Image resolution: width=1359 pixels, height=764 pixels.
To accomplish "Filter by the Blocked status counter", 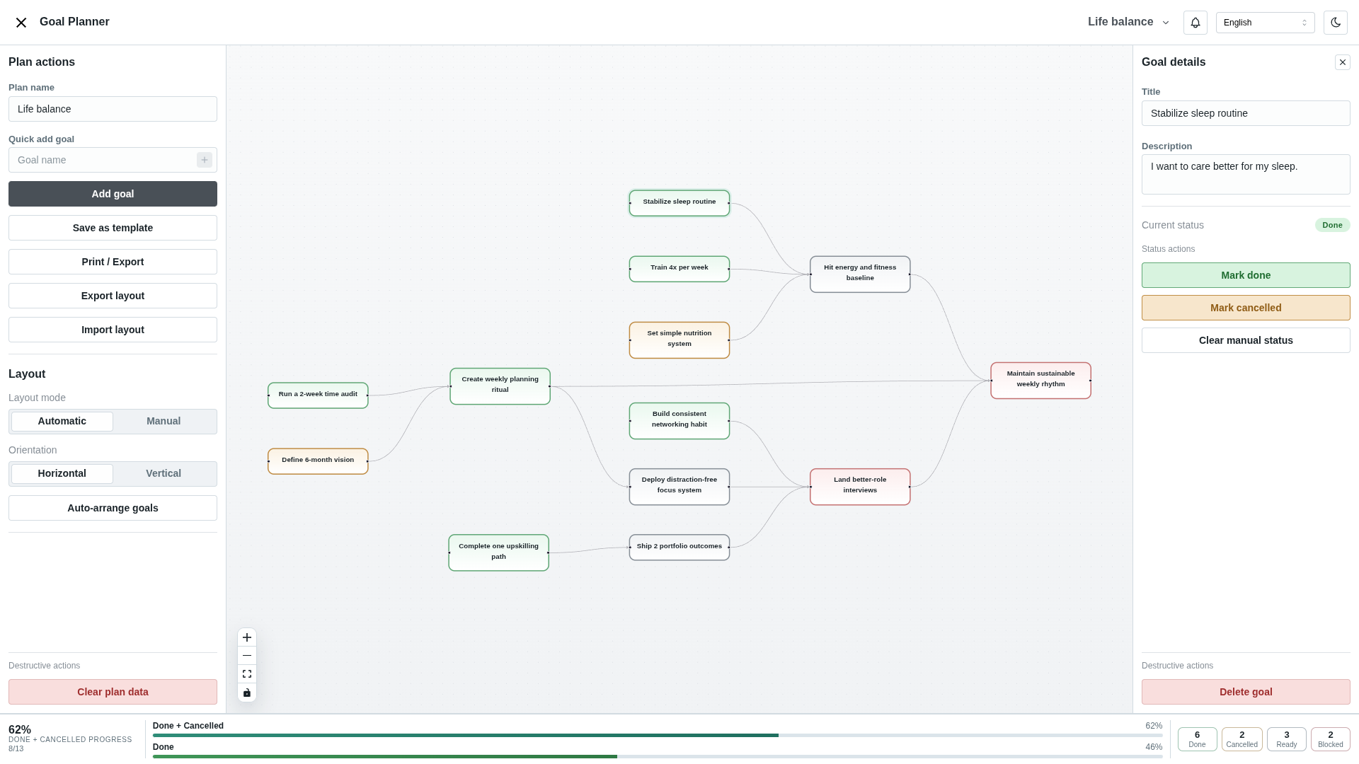I will [1330, 739].
